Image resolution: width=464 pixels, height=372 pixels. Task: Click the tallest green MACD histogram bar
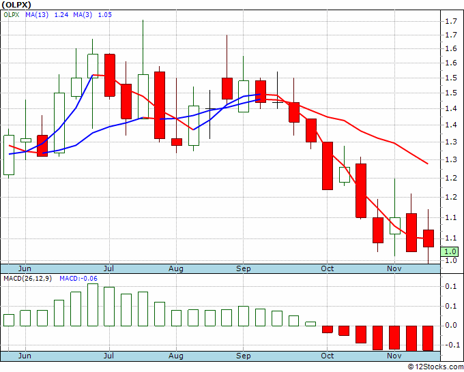(93, 305)
